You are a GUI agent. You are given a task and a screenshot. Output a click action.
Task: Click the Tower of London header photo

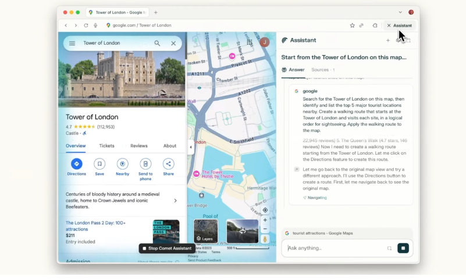pos(122,78)
